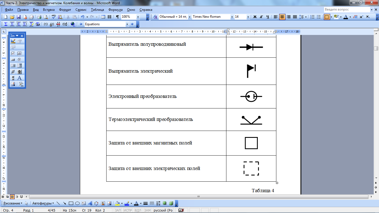Click the horizontal scrollbar thumb
This screenshot has height=213, width=379.
(x=199, y=197)
